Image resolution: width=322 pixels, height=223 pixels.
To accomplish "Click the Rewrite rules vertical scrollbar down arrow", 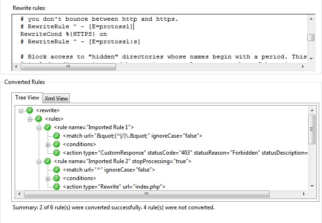I will click(x=311, y=58).
